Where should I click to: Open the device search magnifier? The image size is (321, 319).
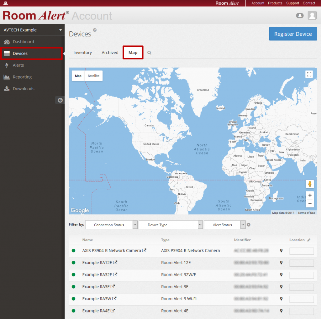(149, 53)
